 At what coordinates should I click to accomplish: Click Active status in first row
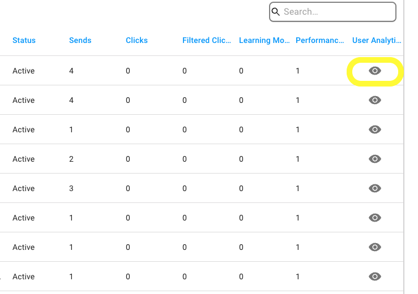[x=23, y=71]
